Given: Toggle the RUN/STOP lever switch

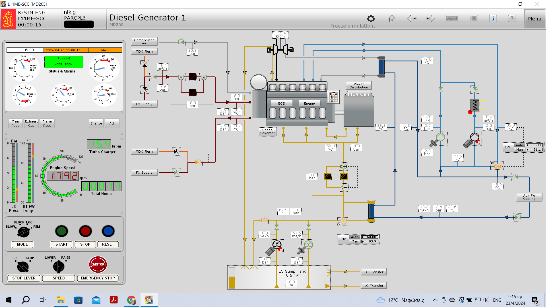Looking at the screenshot, I should pos(23,267).
